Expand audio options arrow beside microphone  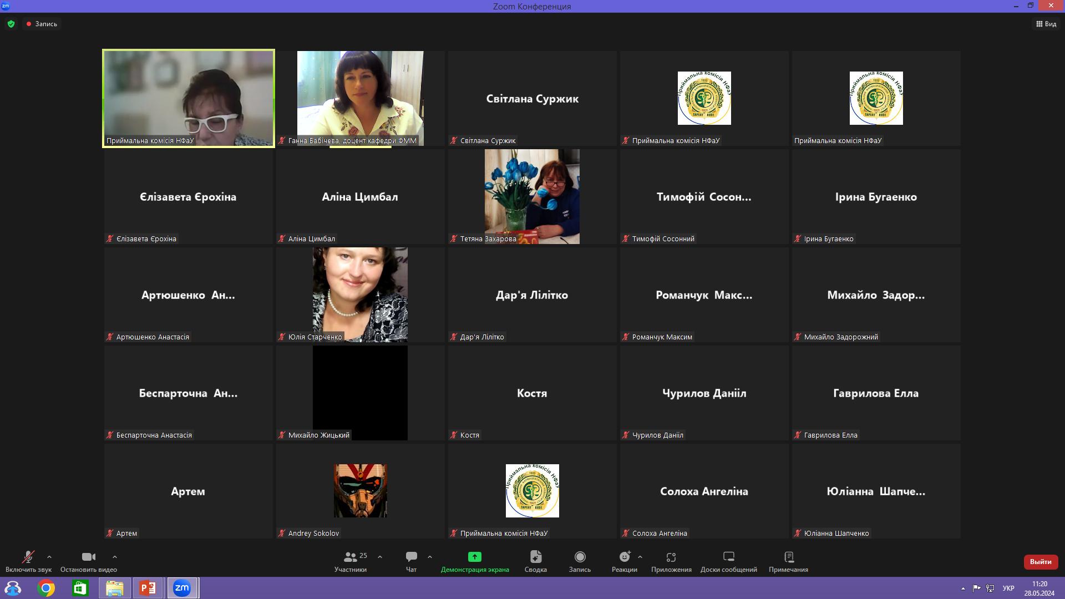point(49,557)
